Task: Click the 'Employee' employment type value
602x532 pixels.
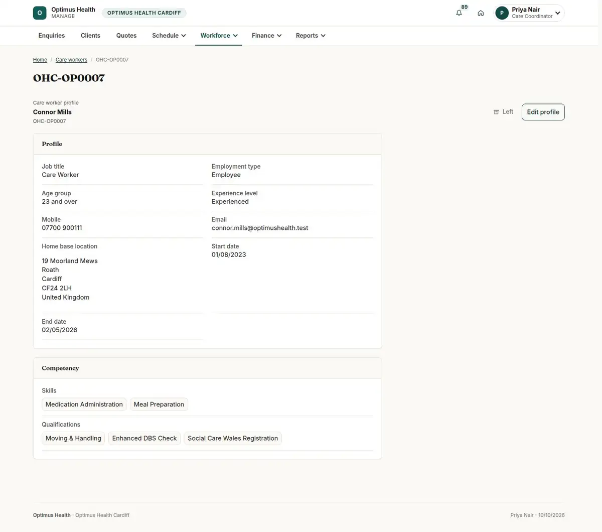Action: tap(226, 175)
